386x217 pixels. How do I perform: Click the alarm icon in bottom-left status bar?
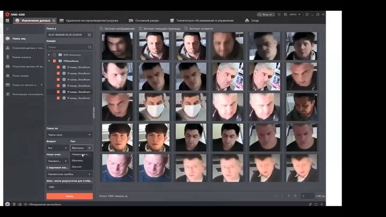tap(7, 204)
